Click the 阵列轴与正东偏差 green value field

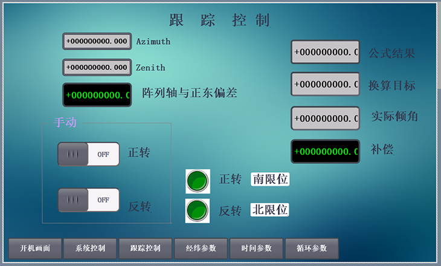coord(97,95)
